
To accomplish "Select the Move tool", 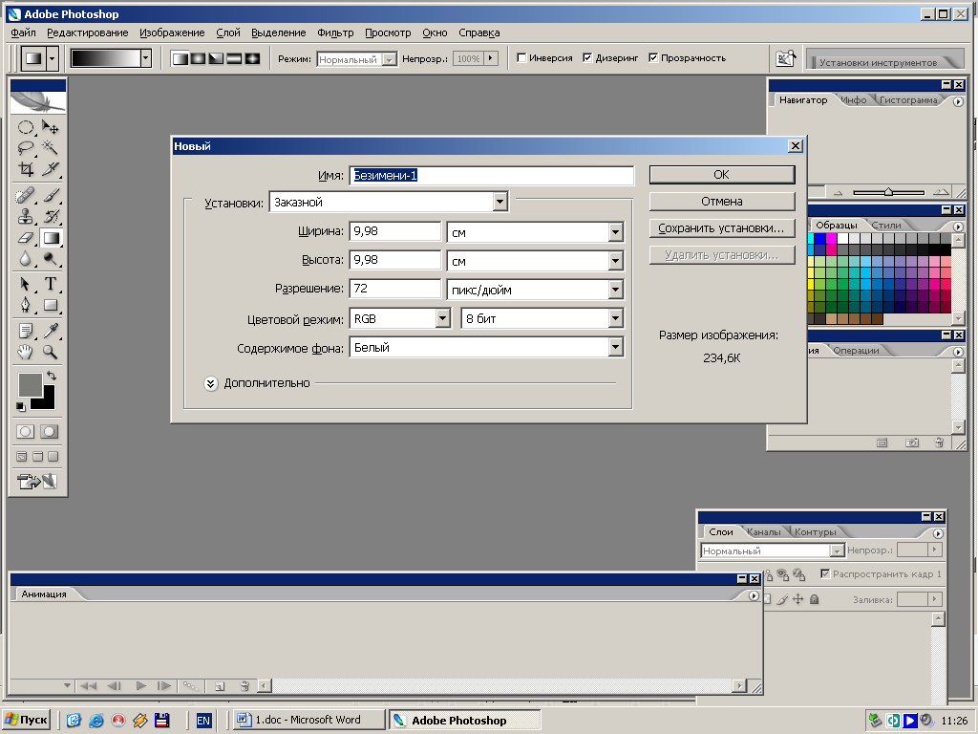I will pos(50,128).
